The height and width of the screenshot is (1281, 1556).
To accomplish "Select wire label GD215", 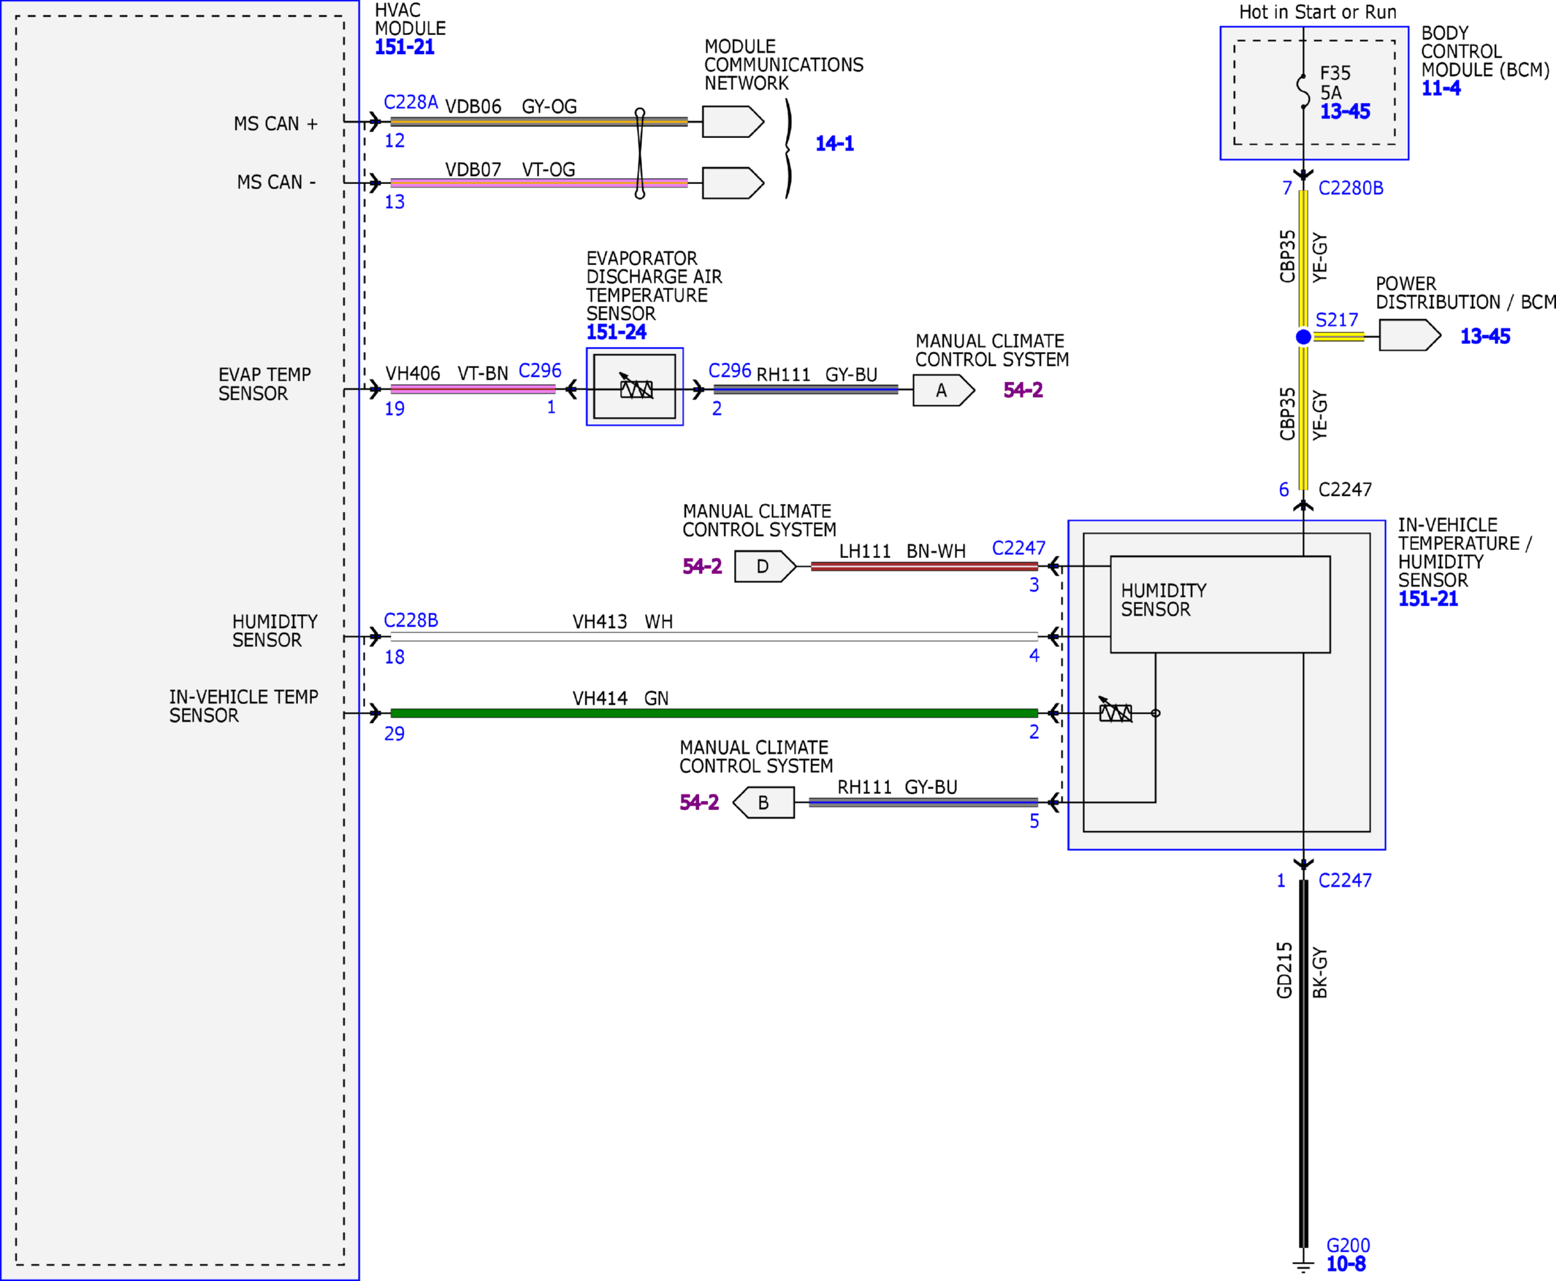I will pyautogui.click(x=1284, y=971).
